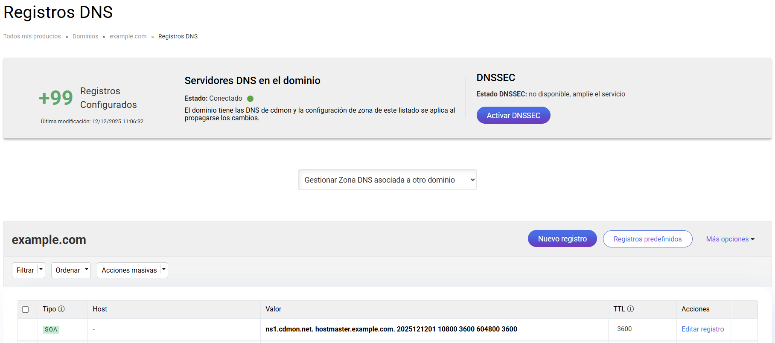Open the Acciones masivas dropdown arrow
775x343 pixels.
tap(164, 270)
